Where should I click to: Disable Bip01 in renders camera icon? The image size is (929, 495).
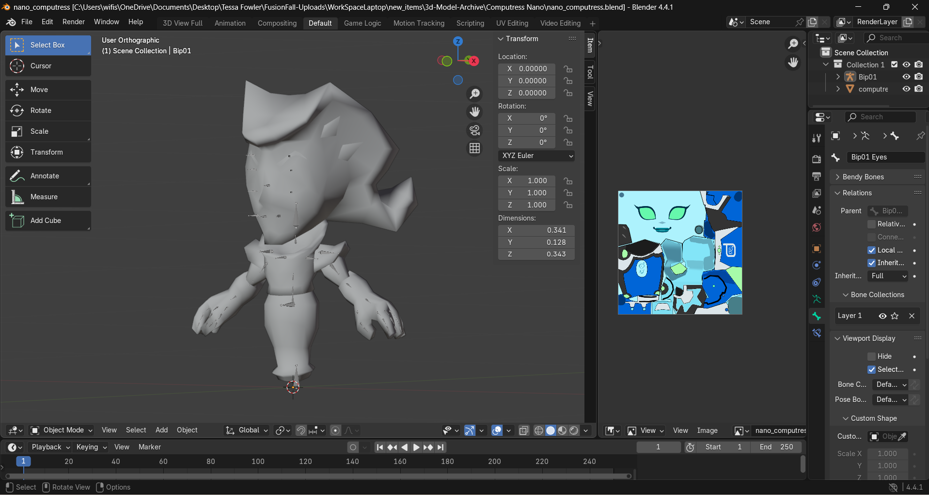pyautogui.click(x=918, y=77)
